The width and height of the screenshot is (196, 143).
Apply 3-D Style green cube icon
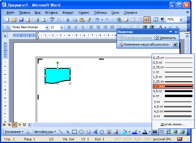pos(183,132)
